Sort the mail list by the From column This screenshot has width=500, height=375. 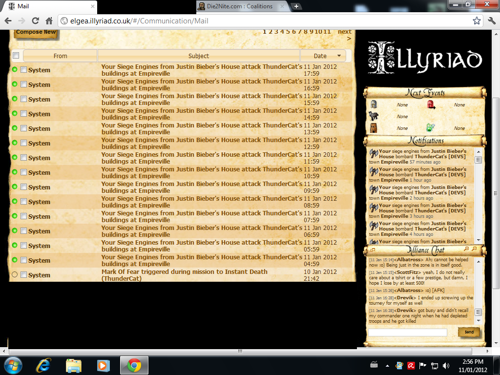click(x=61, y=56)
